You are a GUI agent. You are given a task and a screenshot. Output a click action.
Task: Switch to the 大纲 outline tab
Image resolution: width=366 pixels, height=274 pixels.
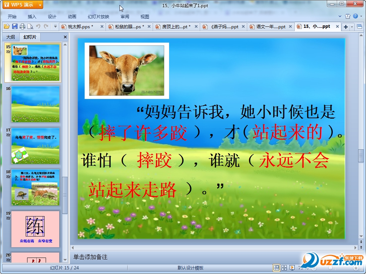pyautogui.click(x=10, y=37)
